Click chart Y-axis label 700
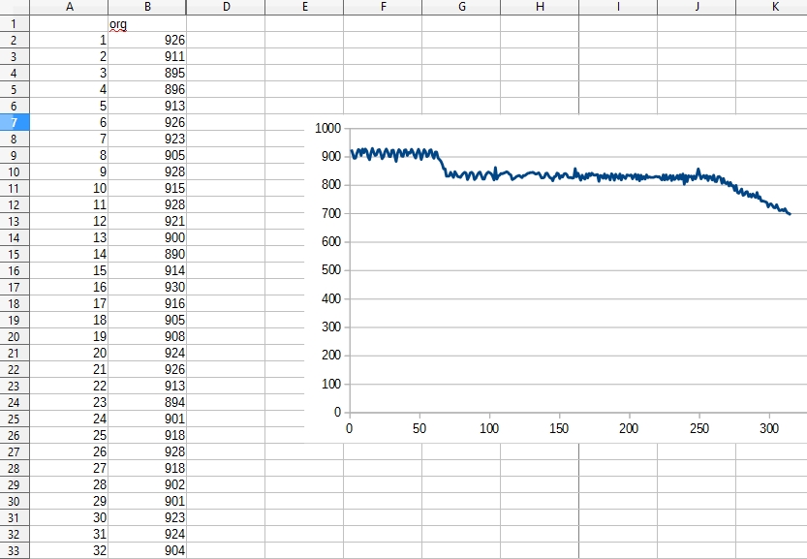This screenshot has height=559, width=807. (x=331, y=213)
